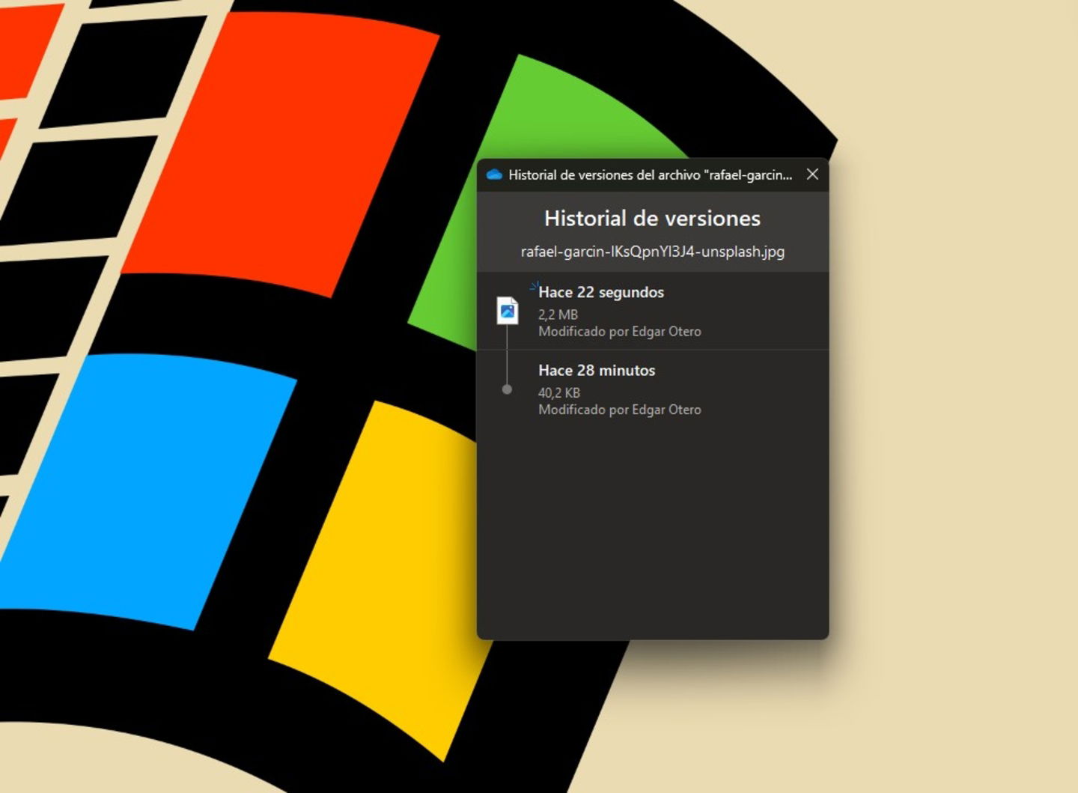Click 'Modificado por Edgar Otero' under 22 segundos
Image resolution: width=1078 pixels, height=793 pixels.
[620, 332]
